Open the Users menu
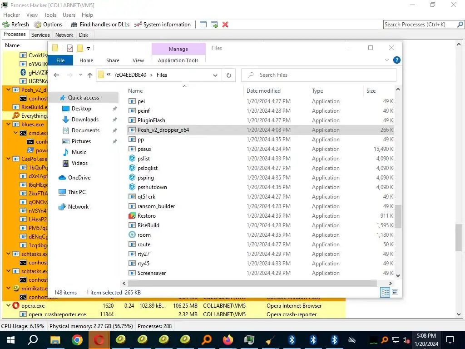Viewport: 465px width, 349px height. click(x=69, y=15)
